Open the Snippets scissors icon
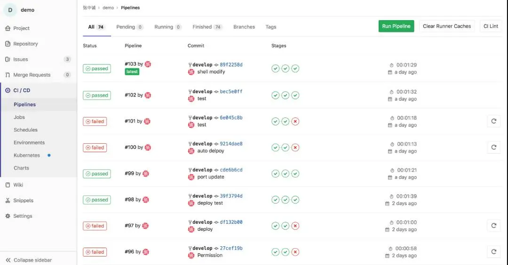The height and width of the screenshot is (265, 508). tap(8, 200)
